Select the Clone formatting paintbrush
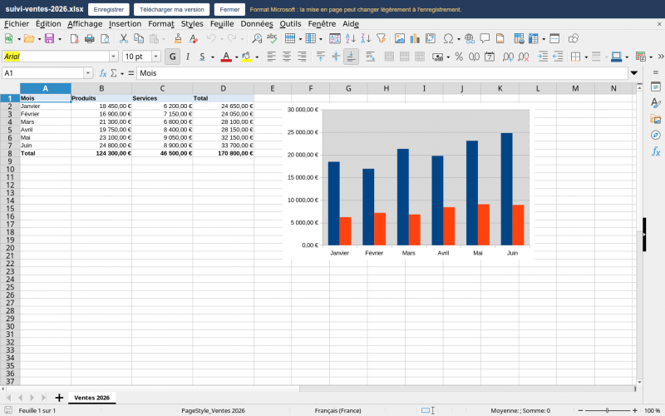Image resolution: width=665 pixels, height=416 pixels. click(x=178, y=38)
